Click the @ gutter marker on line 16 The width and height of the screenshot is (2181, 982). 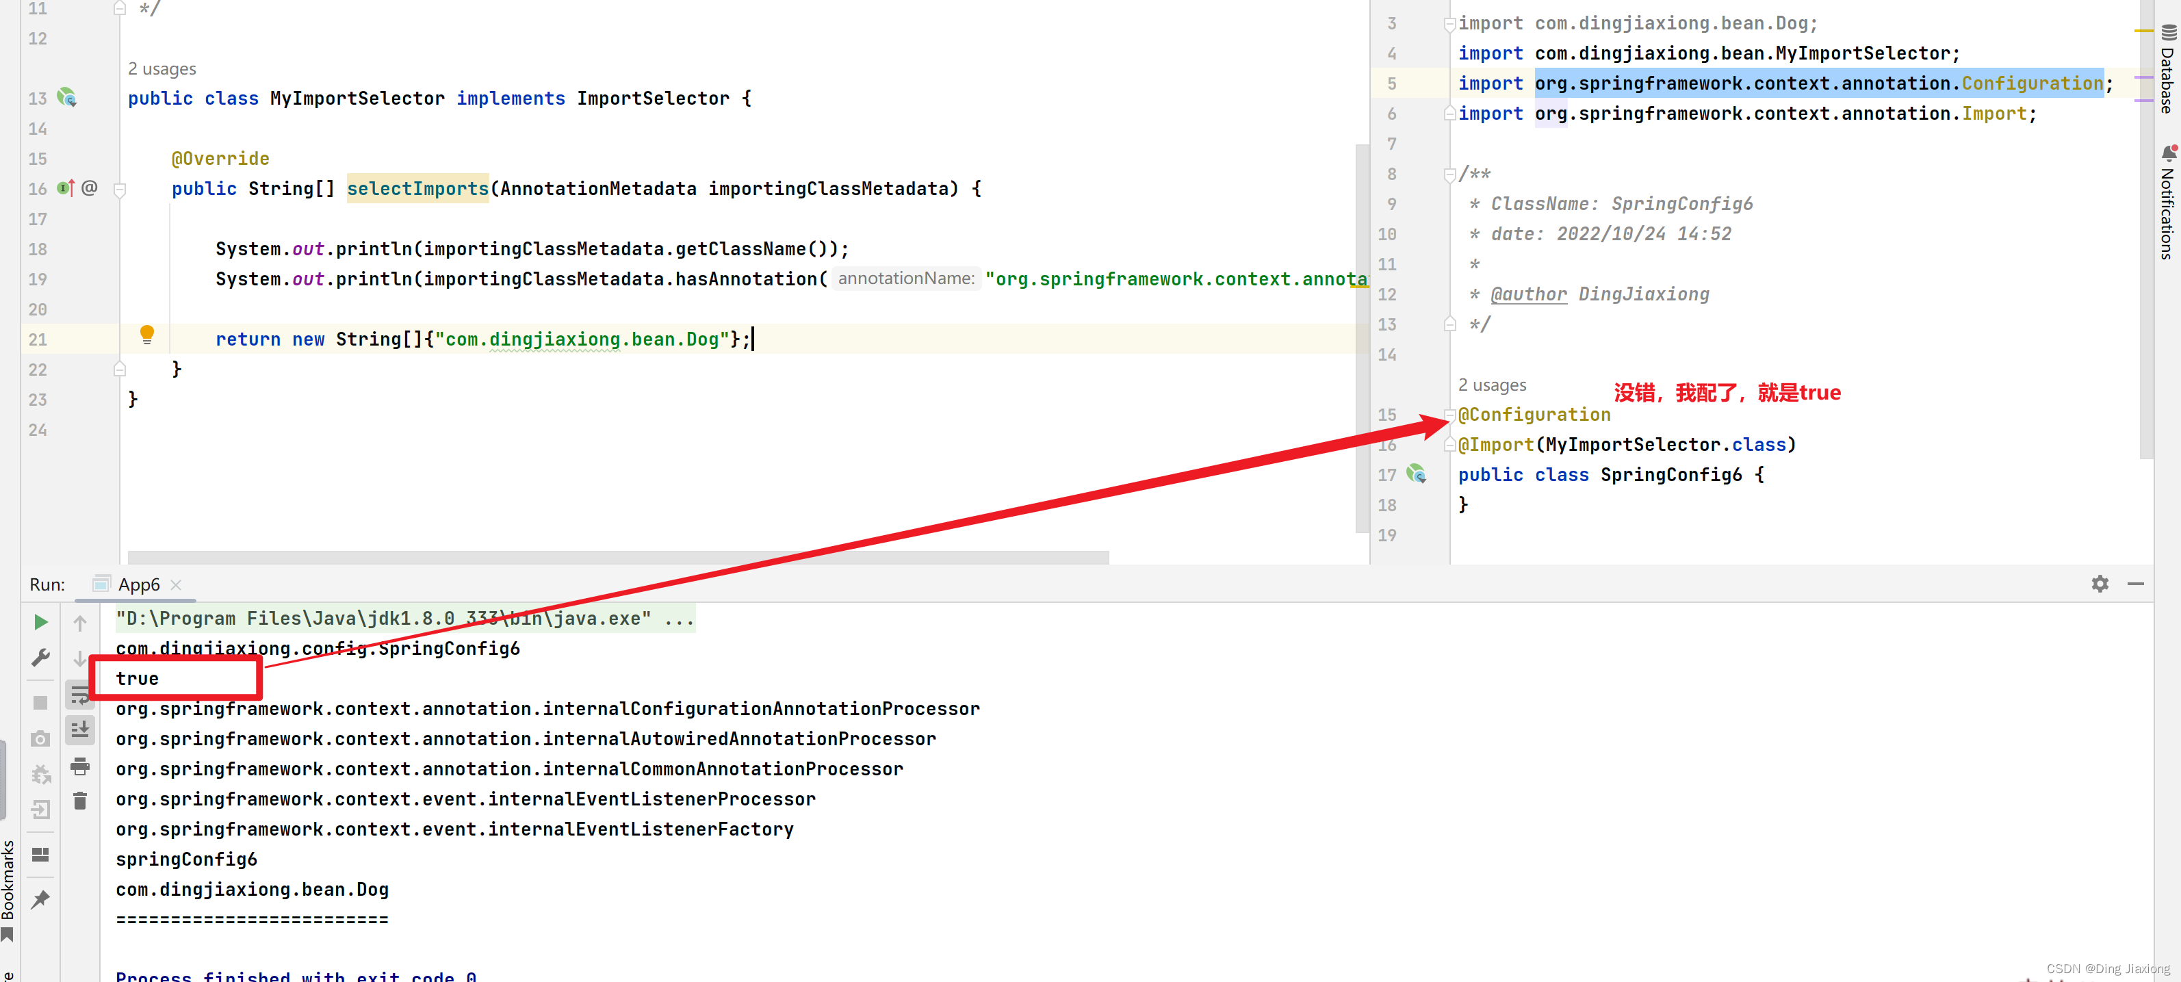click(90, 188)
